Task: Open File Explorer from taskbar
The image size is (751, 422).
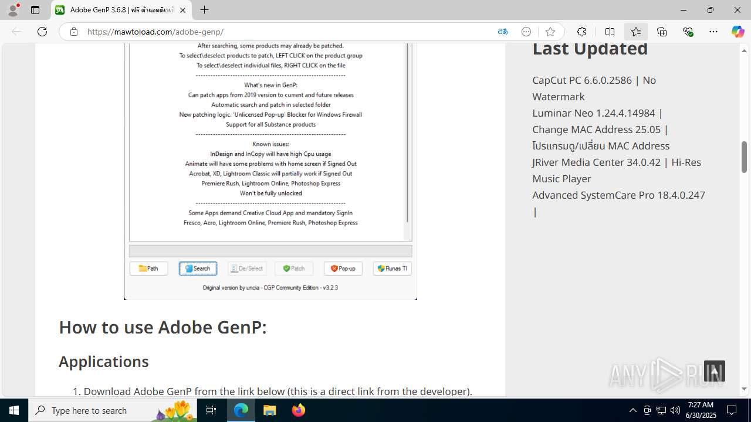Action: click(x=270, y=410)
